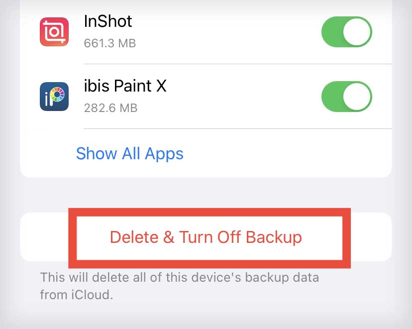Click the camera glyph in InShot logo

[54, 32]
